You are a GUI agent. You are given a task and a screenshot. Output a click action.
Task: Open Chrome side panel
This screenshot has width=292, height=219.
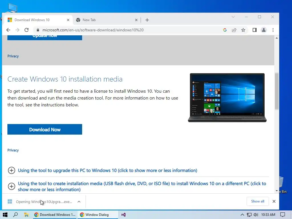[255, 30]
